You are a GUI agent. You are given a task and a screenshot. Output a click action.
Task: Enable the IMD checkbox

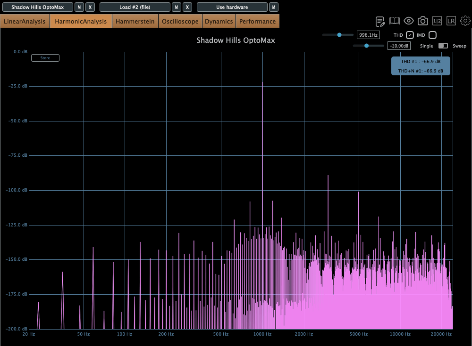(432, 35)
